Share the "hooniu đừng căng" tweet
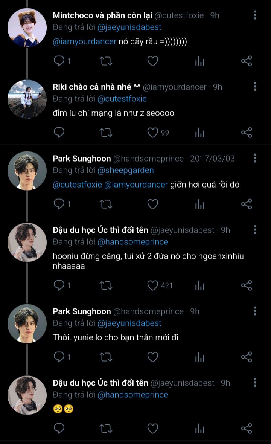Image resolution: width=271 pixels, height=444 pixels. (x=246, y=285)
